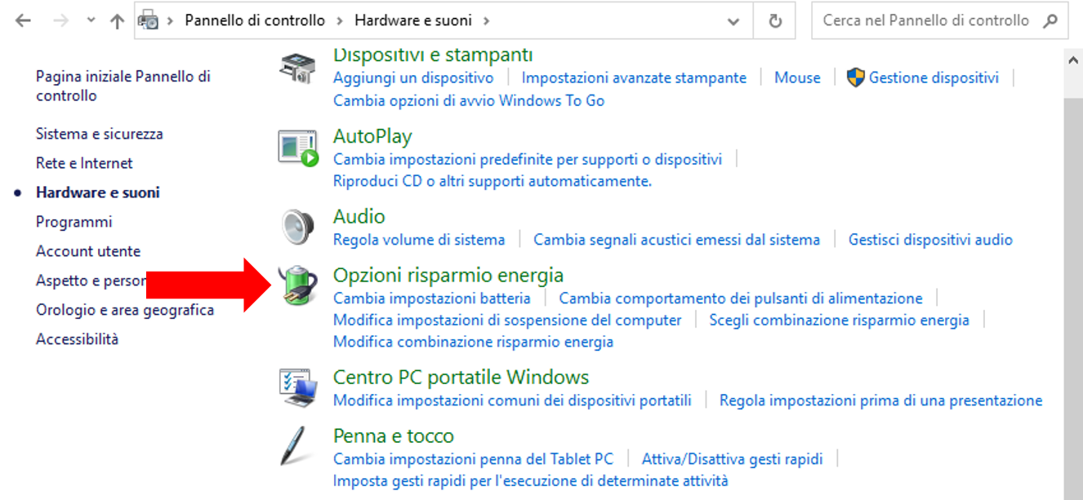This screenshot has height=500, width=1083.
Task: Click the search magnifier icon
Action: pyautogui.click(x=1052, y=21)
